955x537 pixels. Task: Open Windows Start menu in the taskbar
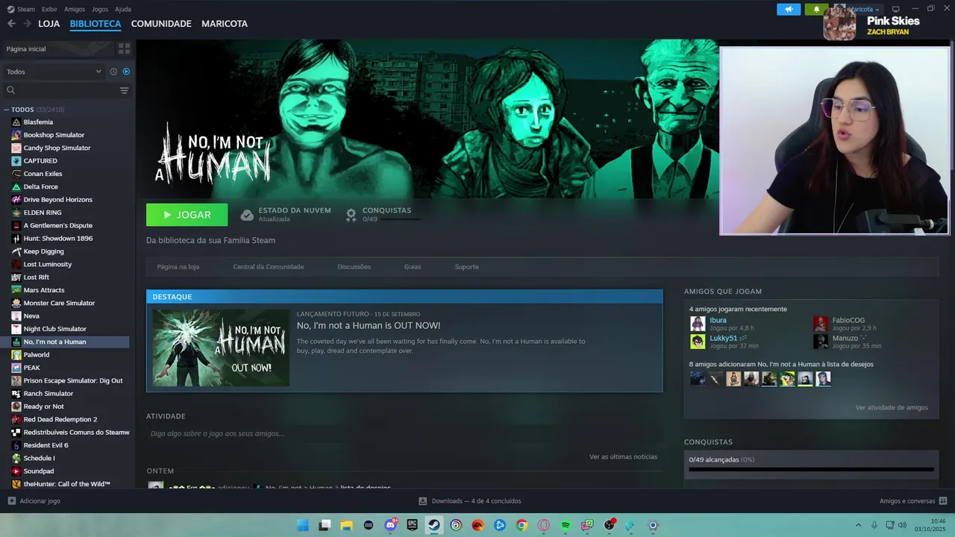point(302,525)
